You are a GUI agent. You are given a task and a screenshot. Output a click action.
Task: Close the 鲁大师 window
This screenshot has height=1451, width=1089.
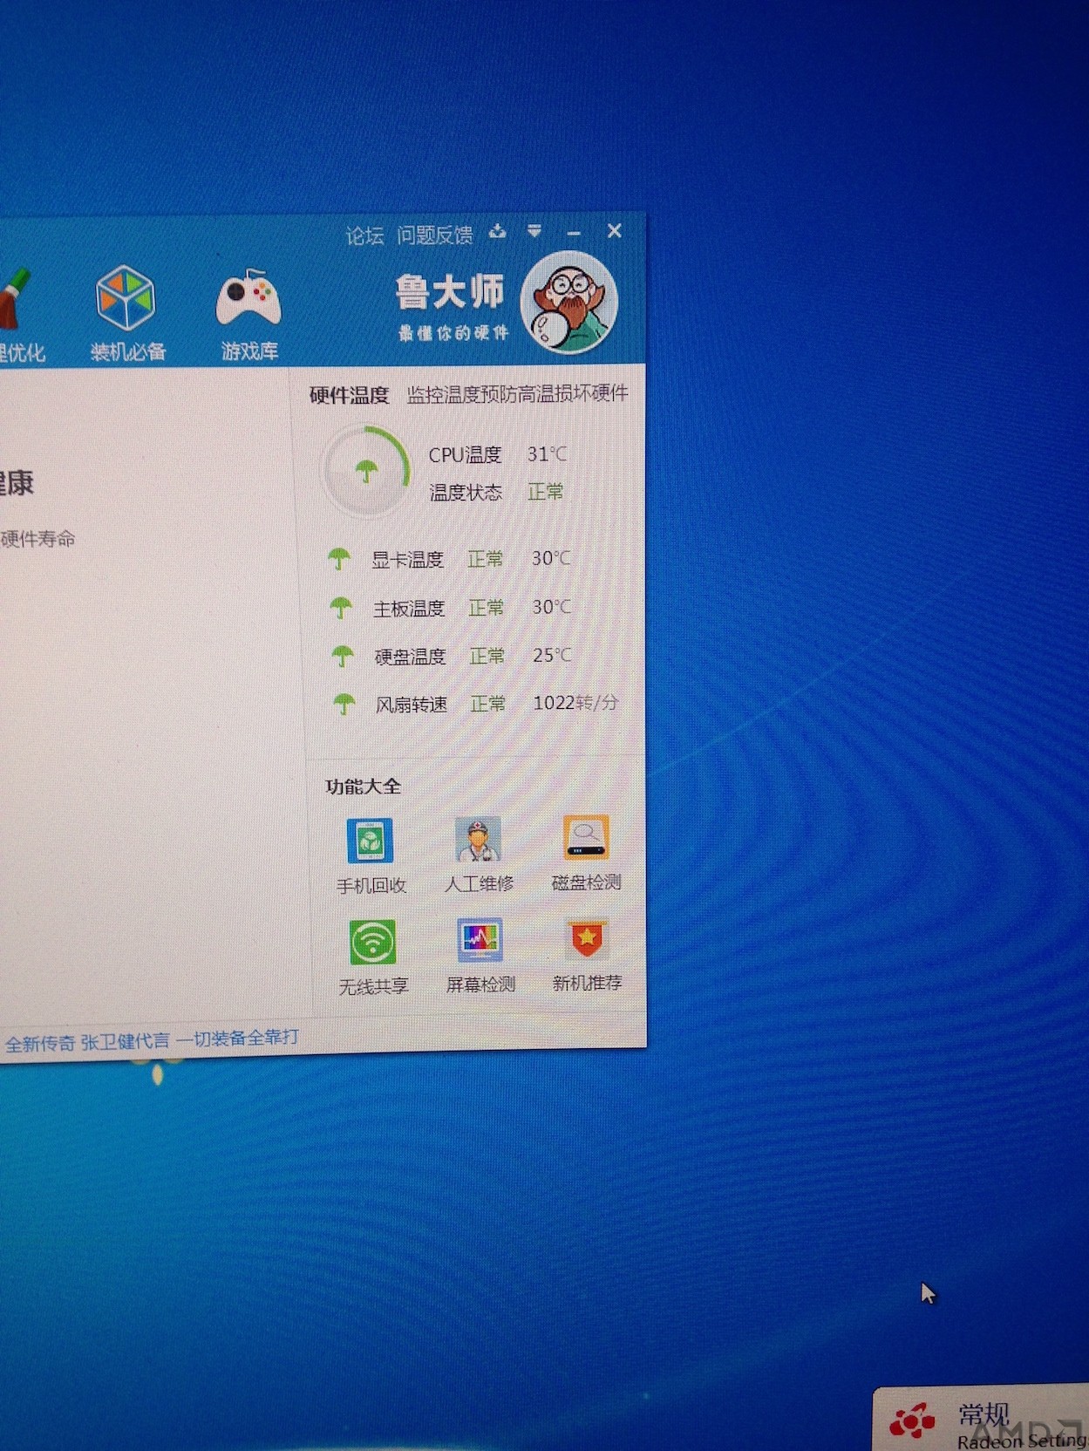tap(615, 230)
